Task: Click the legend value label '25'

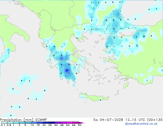Action: pyautogui.click(x=50, y=125)
